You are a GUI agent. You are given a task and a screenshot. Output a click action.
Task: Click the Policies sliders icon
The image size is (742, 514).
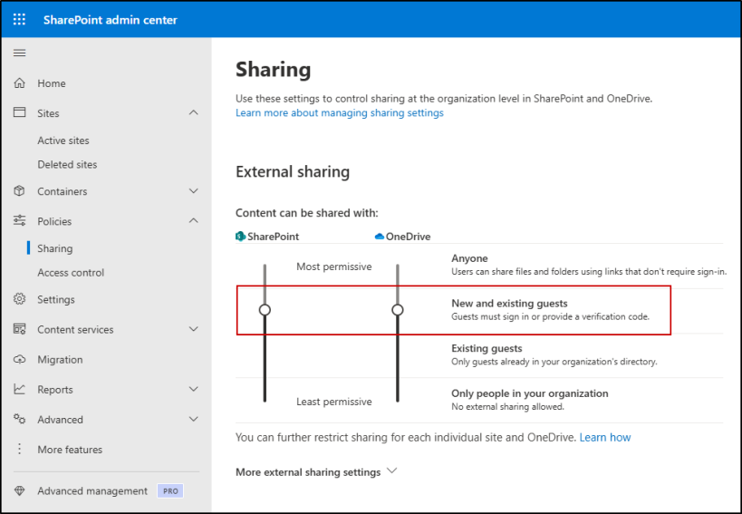[19, 220]
